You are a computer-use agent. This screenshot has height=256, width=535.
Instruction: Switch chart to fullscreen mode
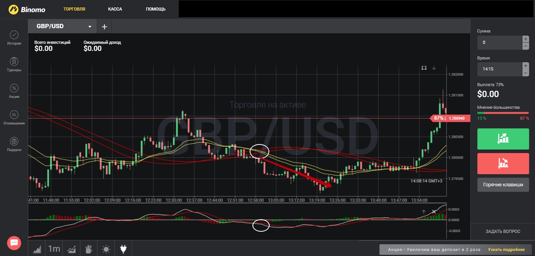pyautogui.click(x=424, y=68)
